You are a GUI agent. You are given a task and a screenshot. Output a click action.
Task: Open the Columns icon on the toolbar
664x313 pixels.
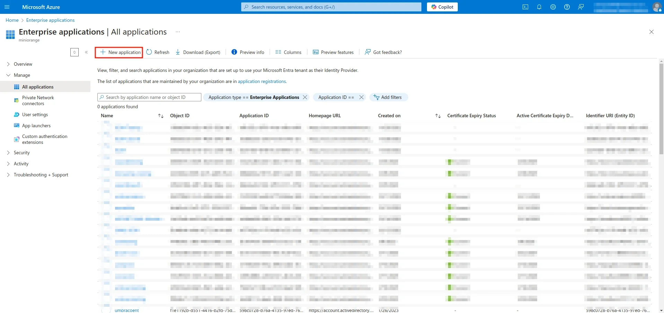(278, 52)
